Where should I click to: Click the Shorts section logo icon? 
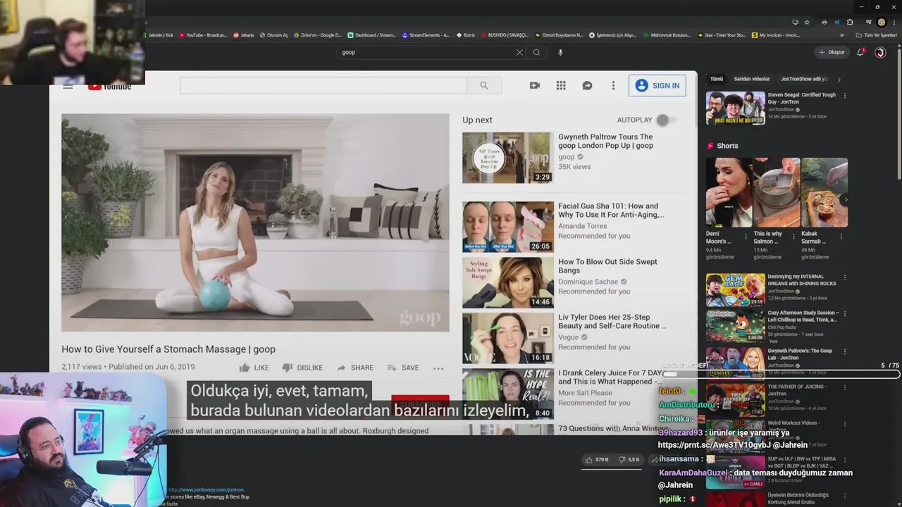tap(710, 146)
